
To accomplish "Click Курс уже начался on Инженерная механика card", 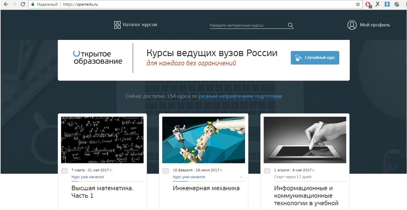I will click(x=189, y=177).
